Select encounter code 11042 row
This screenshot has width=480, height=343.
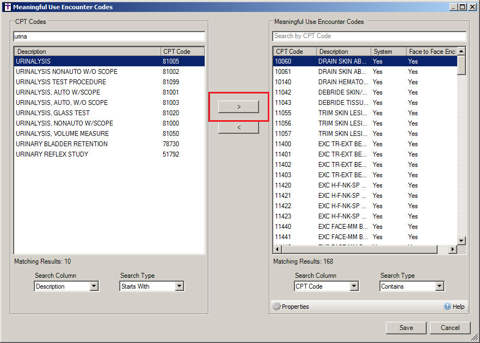pos(365,92)
